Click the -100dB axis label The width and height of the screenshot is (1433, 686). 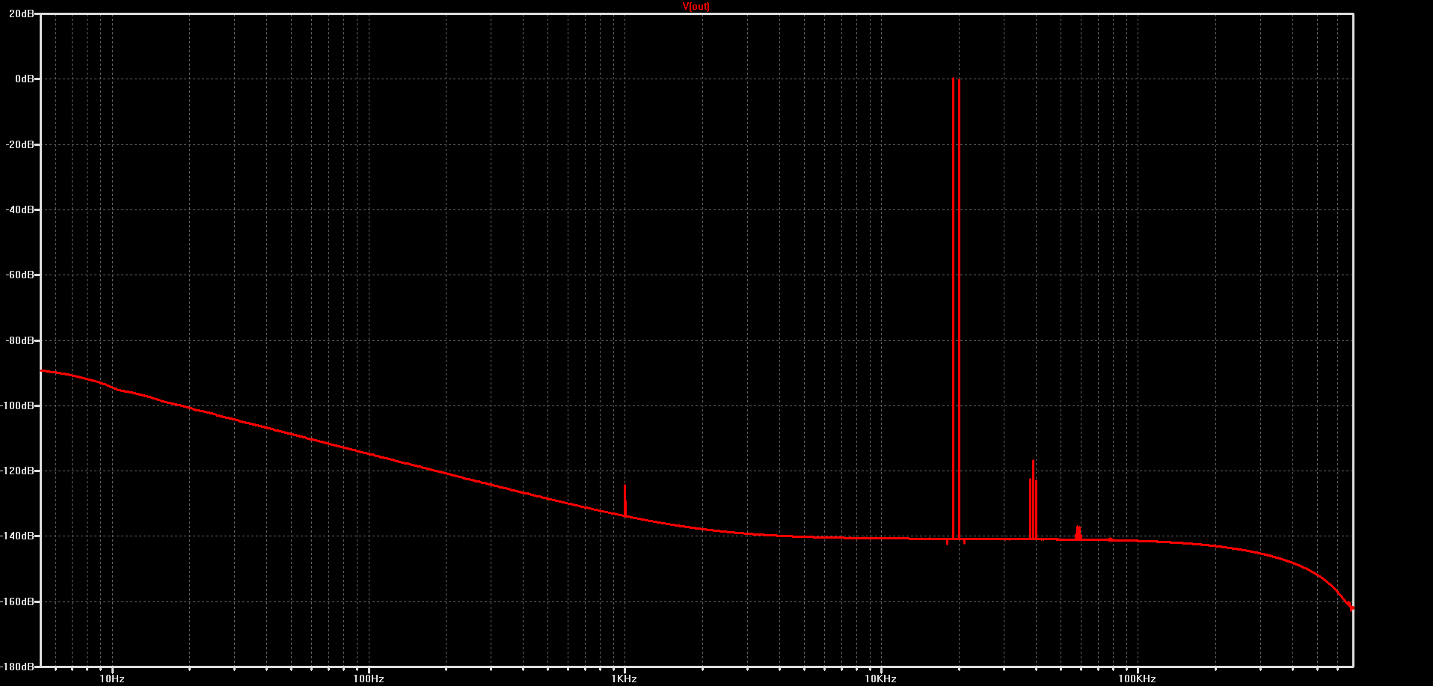pos(18,405)
